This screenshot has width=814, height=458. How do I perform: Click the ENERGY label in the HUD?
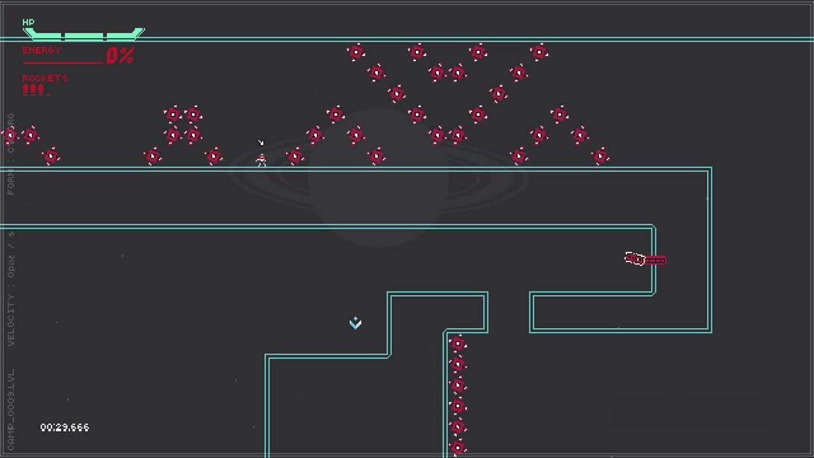click(x=42, y=50)
